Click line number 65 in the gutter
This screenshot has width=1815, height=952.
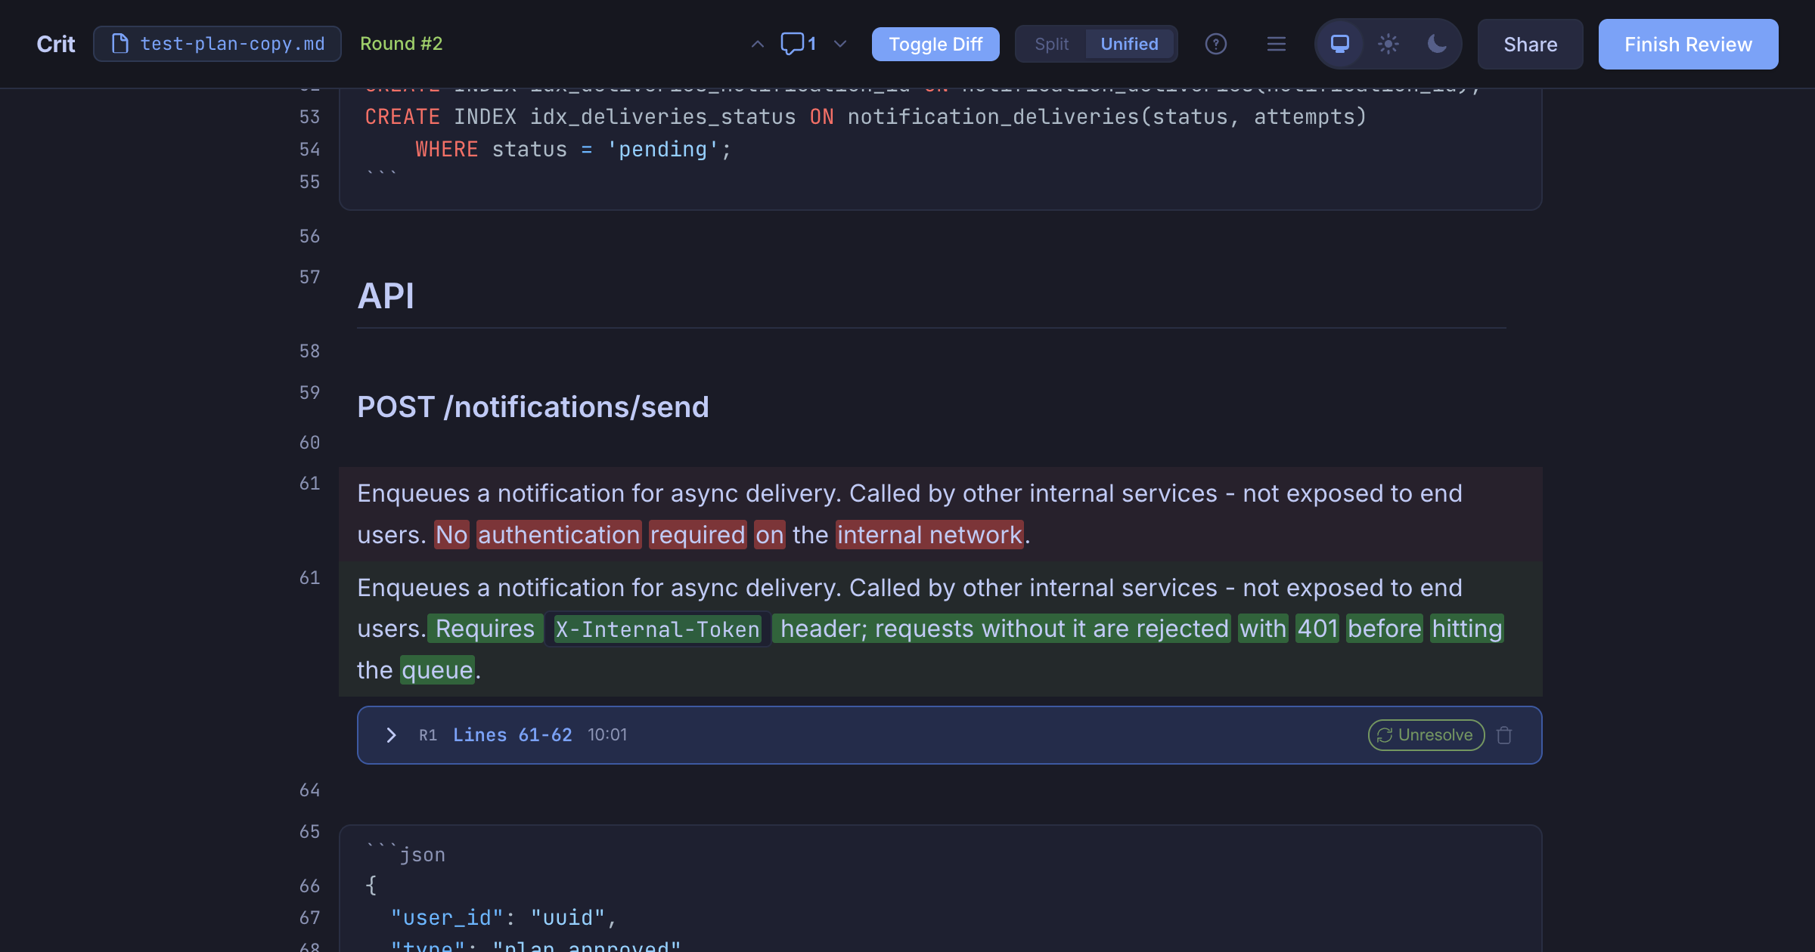click(x=309, y=832)
